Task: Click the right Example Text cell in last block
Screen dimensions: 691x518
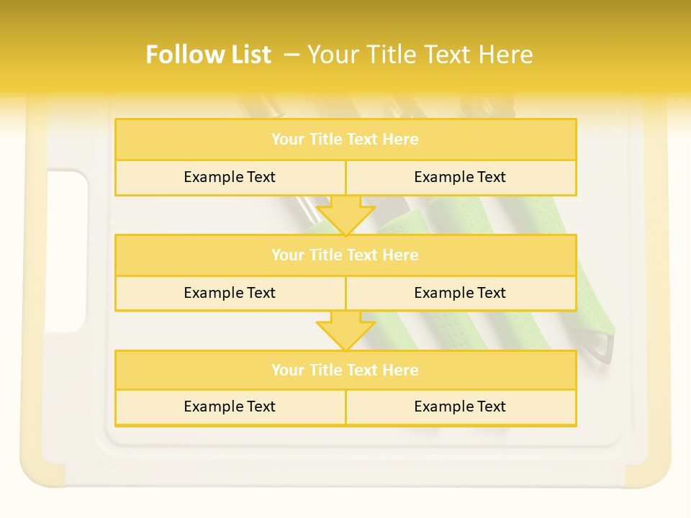Action: click(x=461, y=407)
